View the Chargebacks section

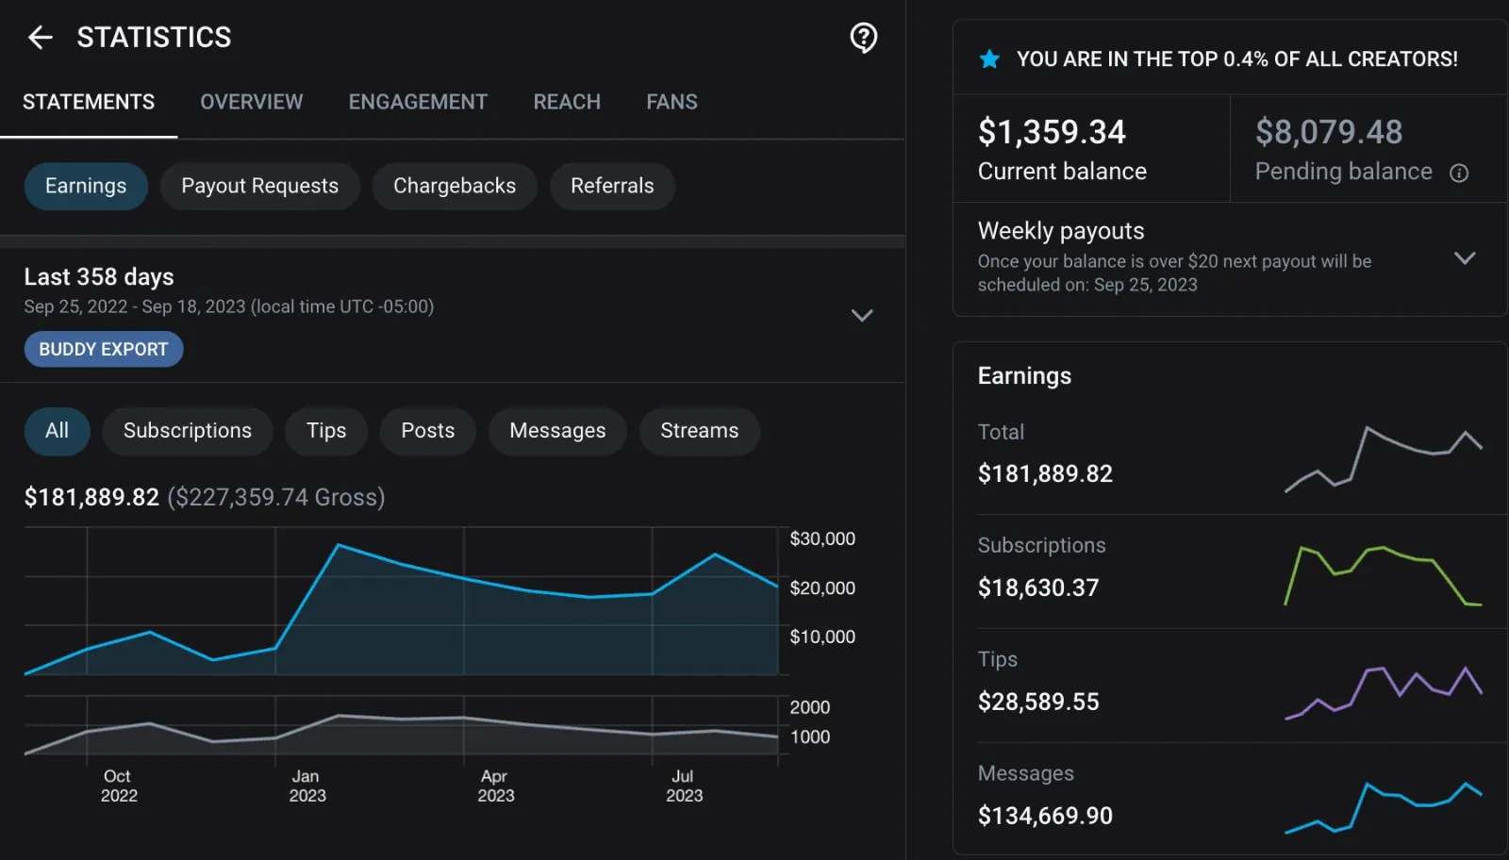[x=455, y=186]
